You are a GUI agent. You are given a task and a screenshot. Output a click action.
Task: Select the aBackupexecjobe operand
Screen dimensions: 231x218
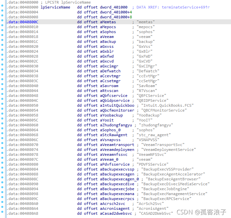(x=117, y=189)
